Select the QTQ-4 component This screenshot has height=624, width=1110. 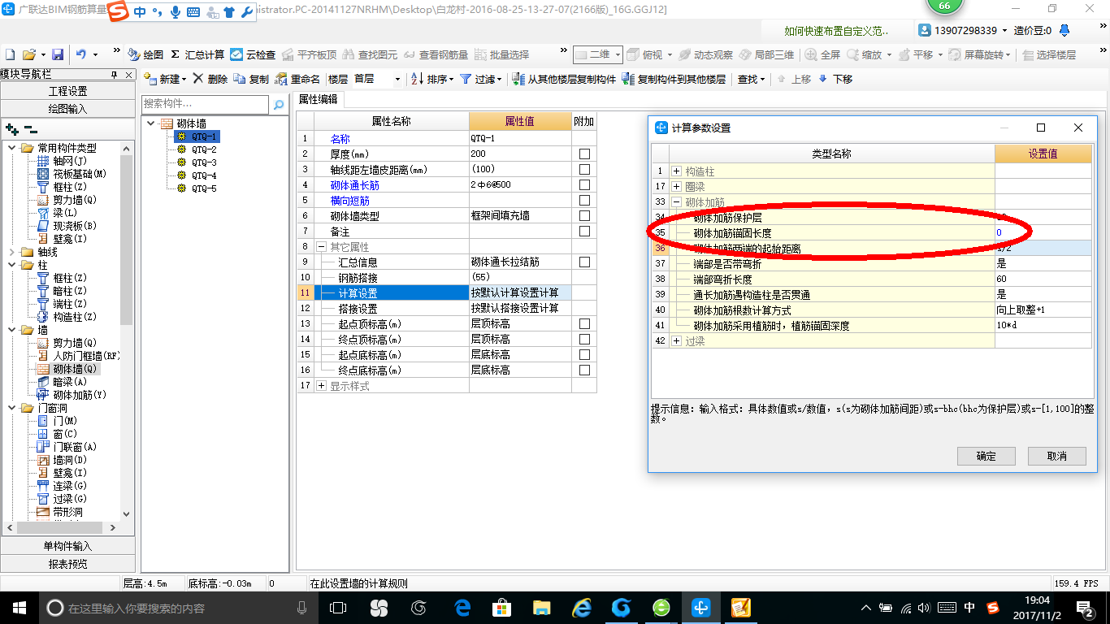204,175
